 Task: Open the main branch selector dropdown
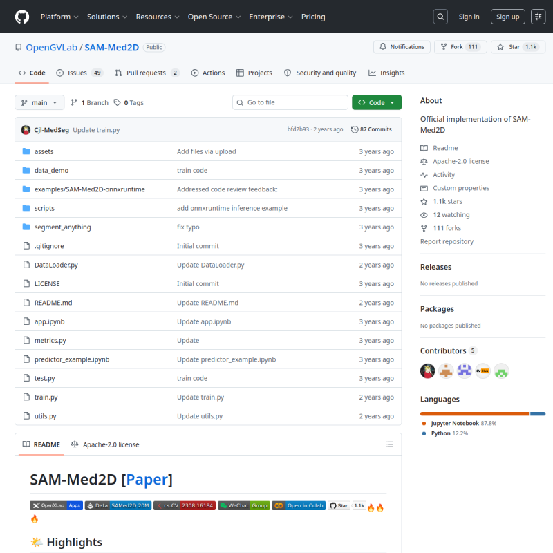(39, 102)
